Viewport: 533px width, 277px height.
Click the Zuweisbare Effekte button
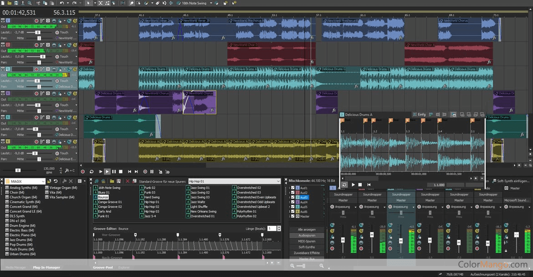(x=307, y=253)
